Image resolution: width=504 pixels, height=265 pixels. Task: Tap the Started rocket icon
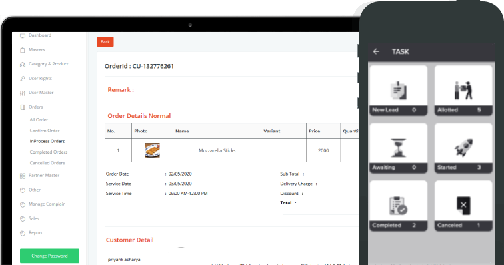tap(463, 148)
